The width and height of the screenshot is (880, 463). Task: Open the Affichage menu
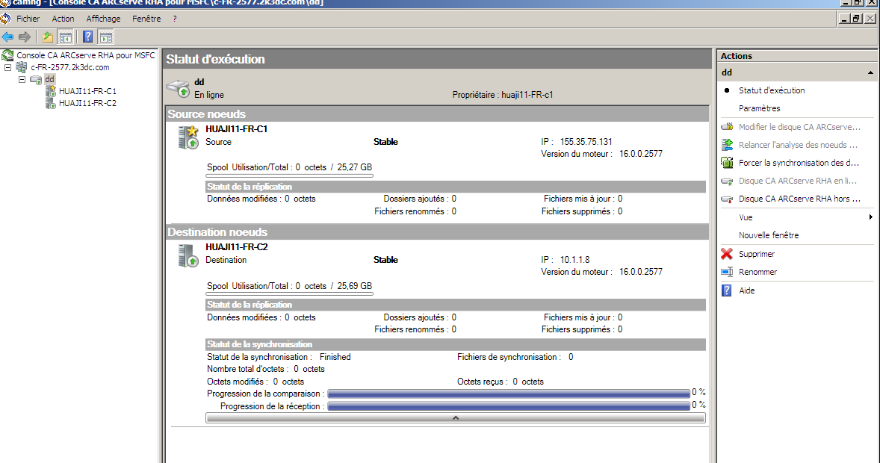pyautogui.click(x=103, y=19)
